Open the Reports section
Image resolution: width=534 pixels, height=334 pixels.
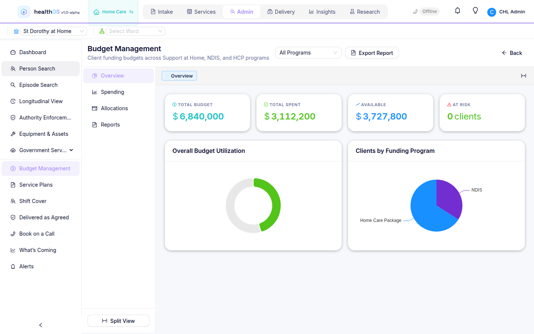click(118, 125)
